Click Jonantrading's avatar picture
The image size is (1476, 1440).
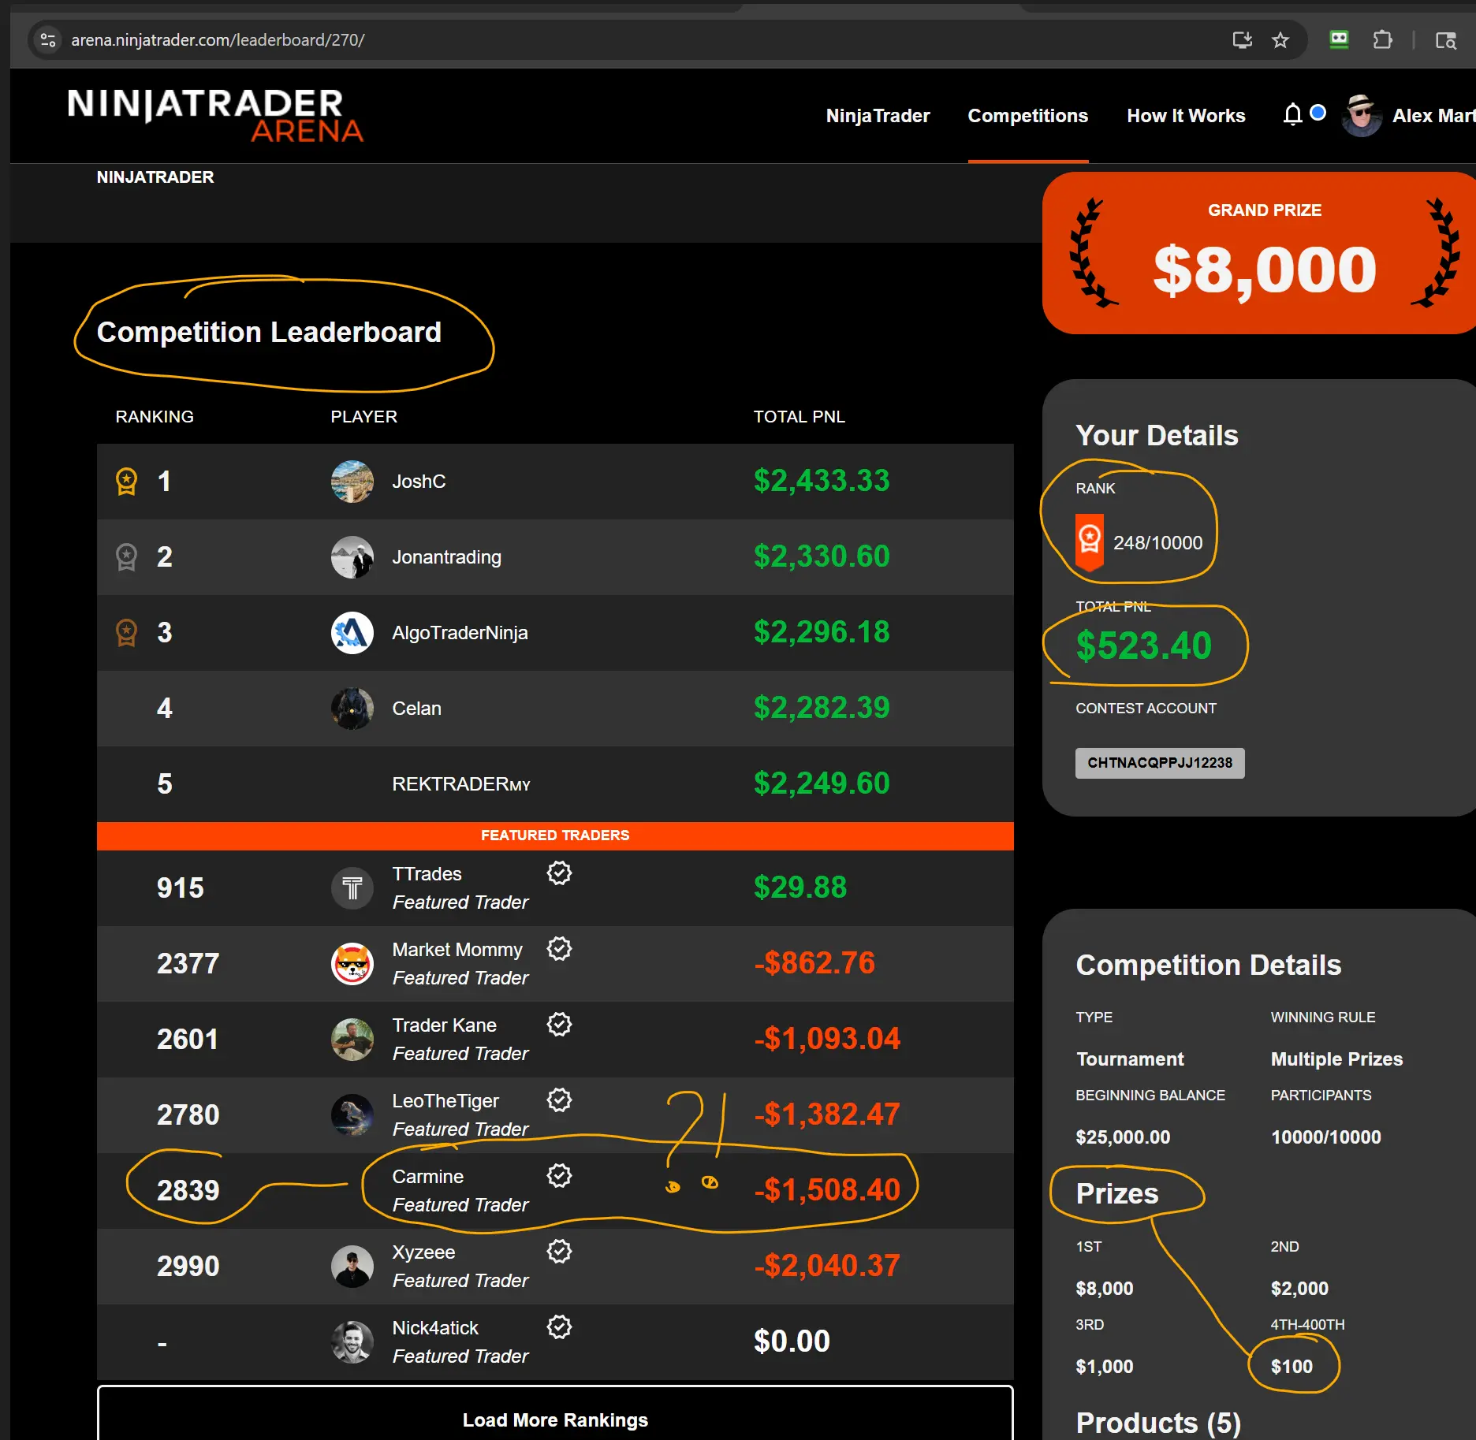352,557
